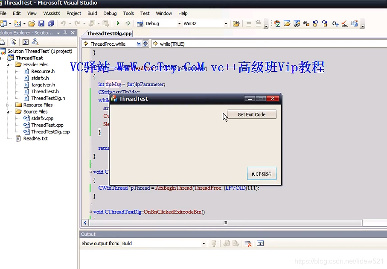Click the Visual Assist next scope arrow icon
The height and width of the screenshot is (269, 387).
pos(325,24)
